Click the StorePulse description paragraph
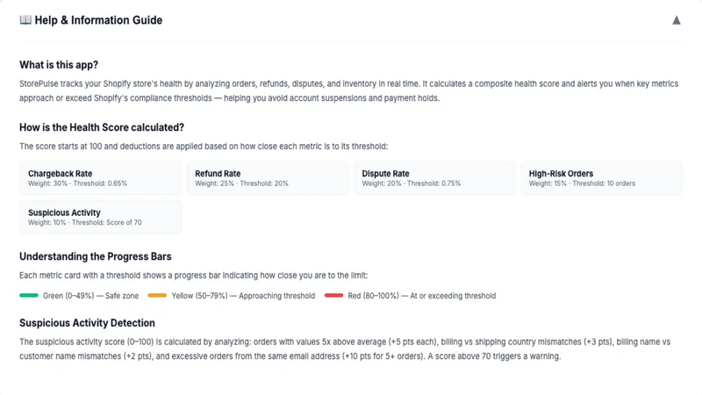The image size is (702, 395). click(x=348, y=91)
